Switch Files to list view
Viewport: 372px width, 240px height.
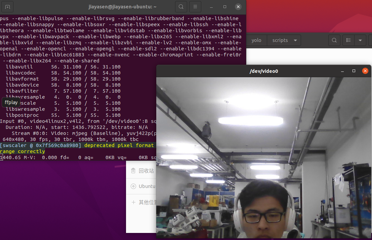pyautogui.click(x=348, y=40)
